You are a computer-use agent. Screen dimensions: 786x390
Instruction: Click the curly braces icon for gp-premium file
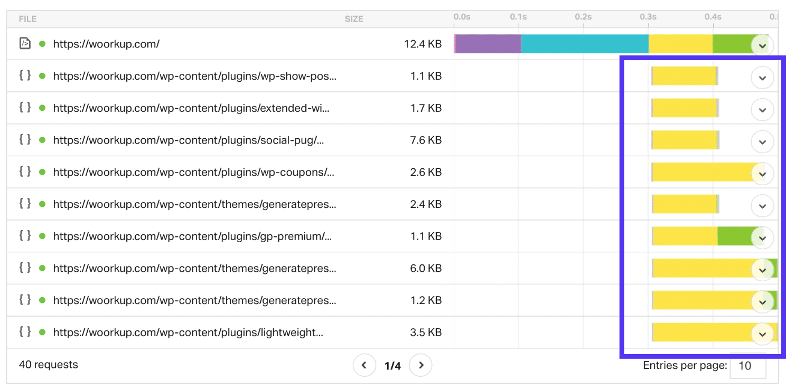pyautogui.click(x=25, y=236)
